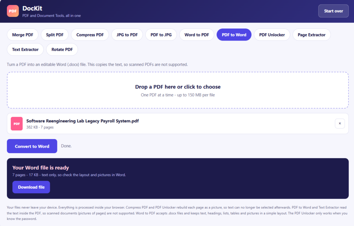Click the PDF drop zone to choose a file
Image resolution: width=354 pixels, height=226 pixels.
coord(178,90)
